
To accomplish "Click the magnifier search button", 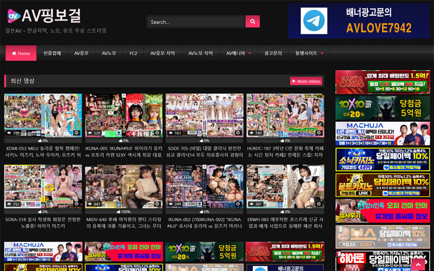I will 252,21.
